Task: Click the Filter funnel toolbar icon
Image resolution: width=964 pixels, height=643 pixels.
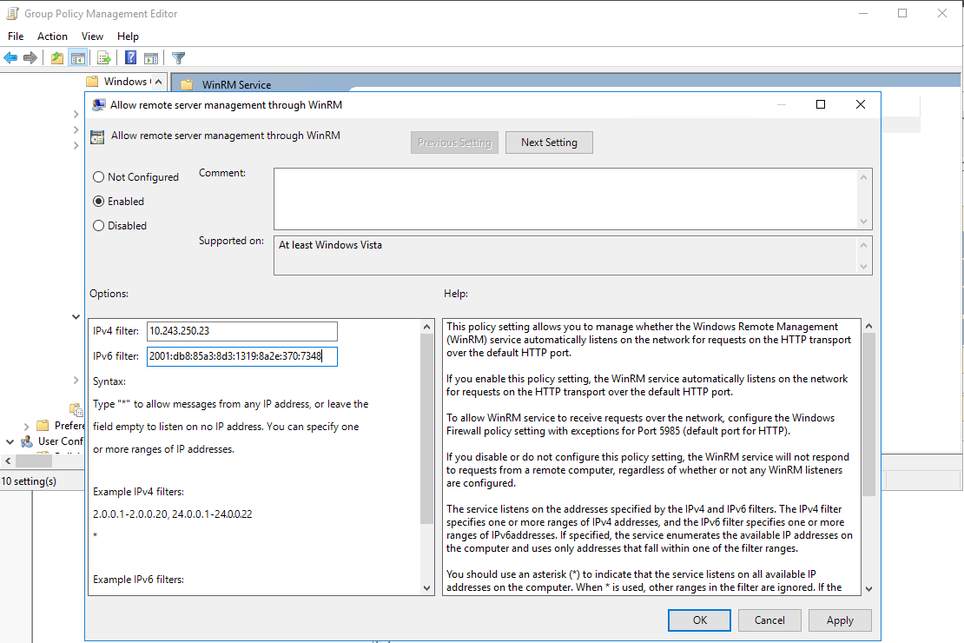Action: coord(178,58)
